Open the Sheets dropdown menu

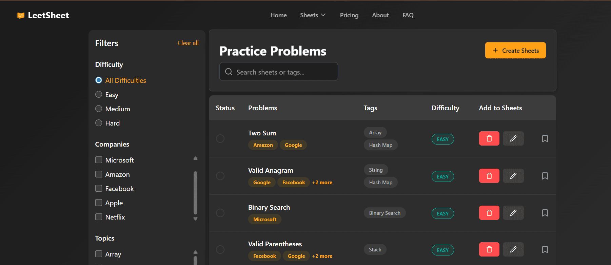[x=313, y=15]
